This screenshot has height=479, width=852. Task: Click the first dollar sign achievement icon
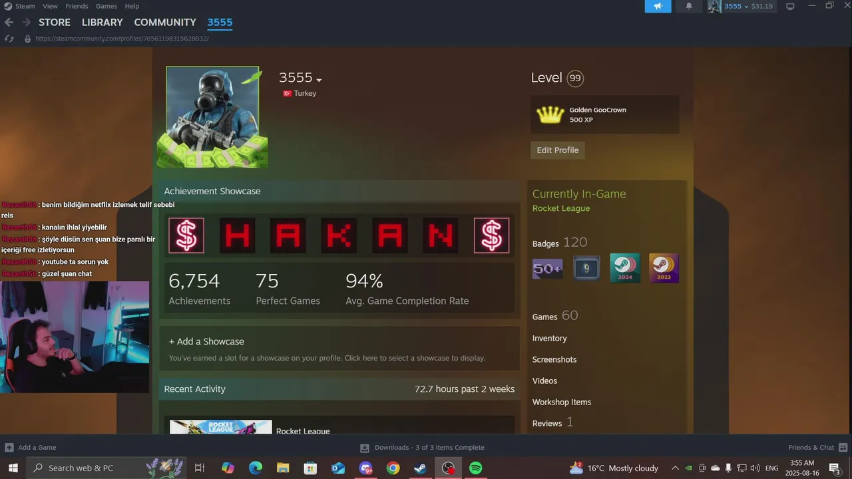(186, 236)
